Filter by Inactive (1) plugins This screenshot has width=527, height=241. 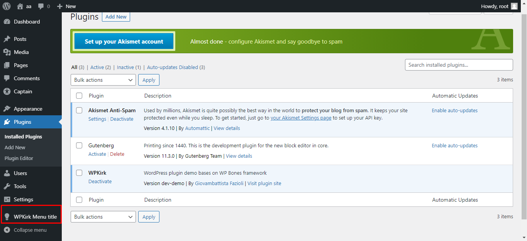coord(129,67)
